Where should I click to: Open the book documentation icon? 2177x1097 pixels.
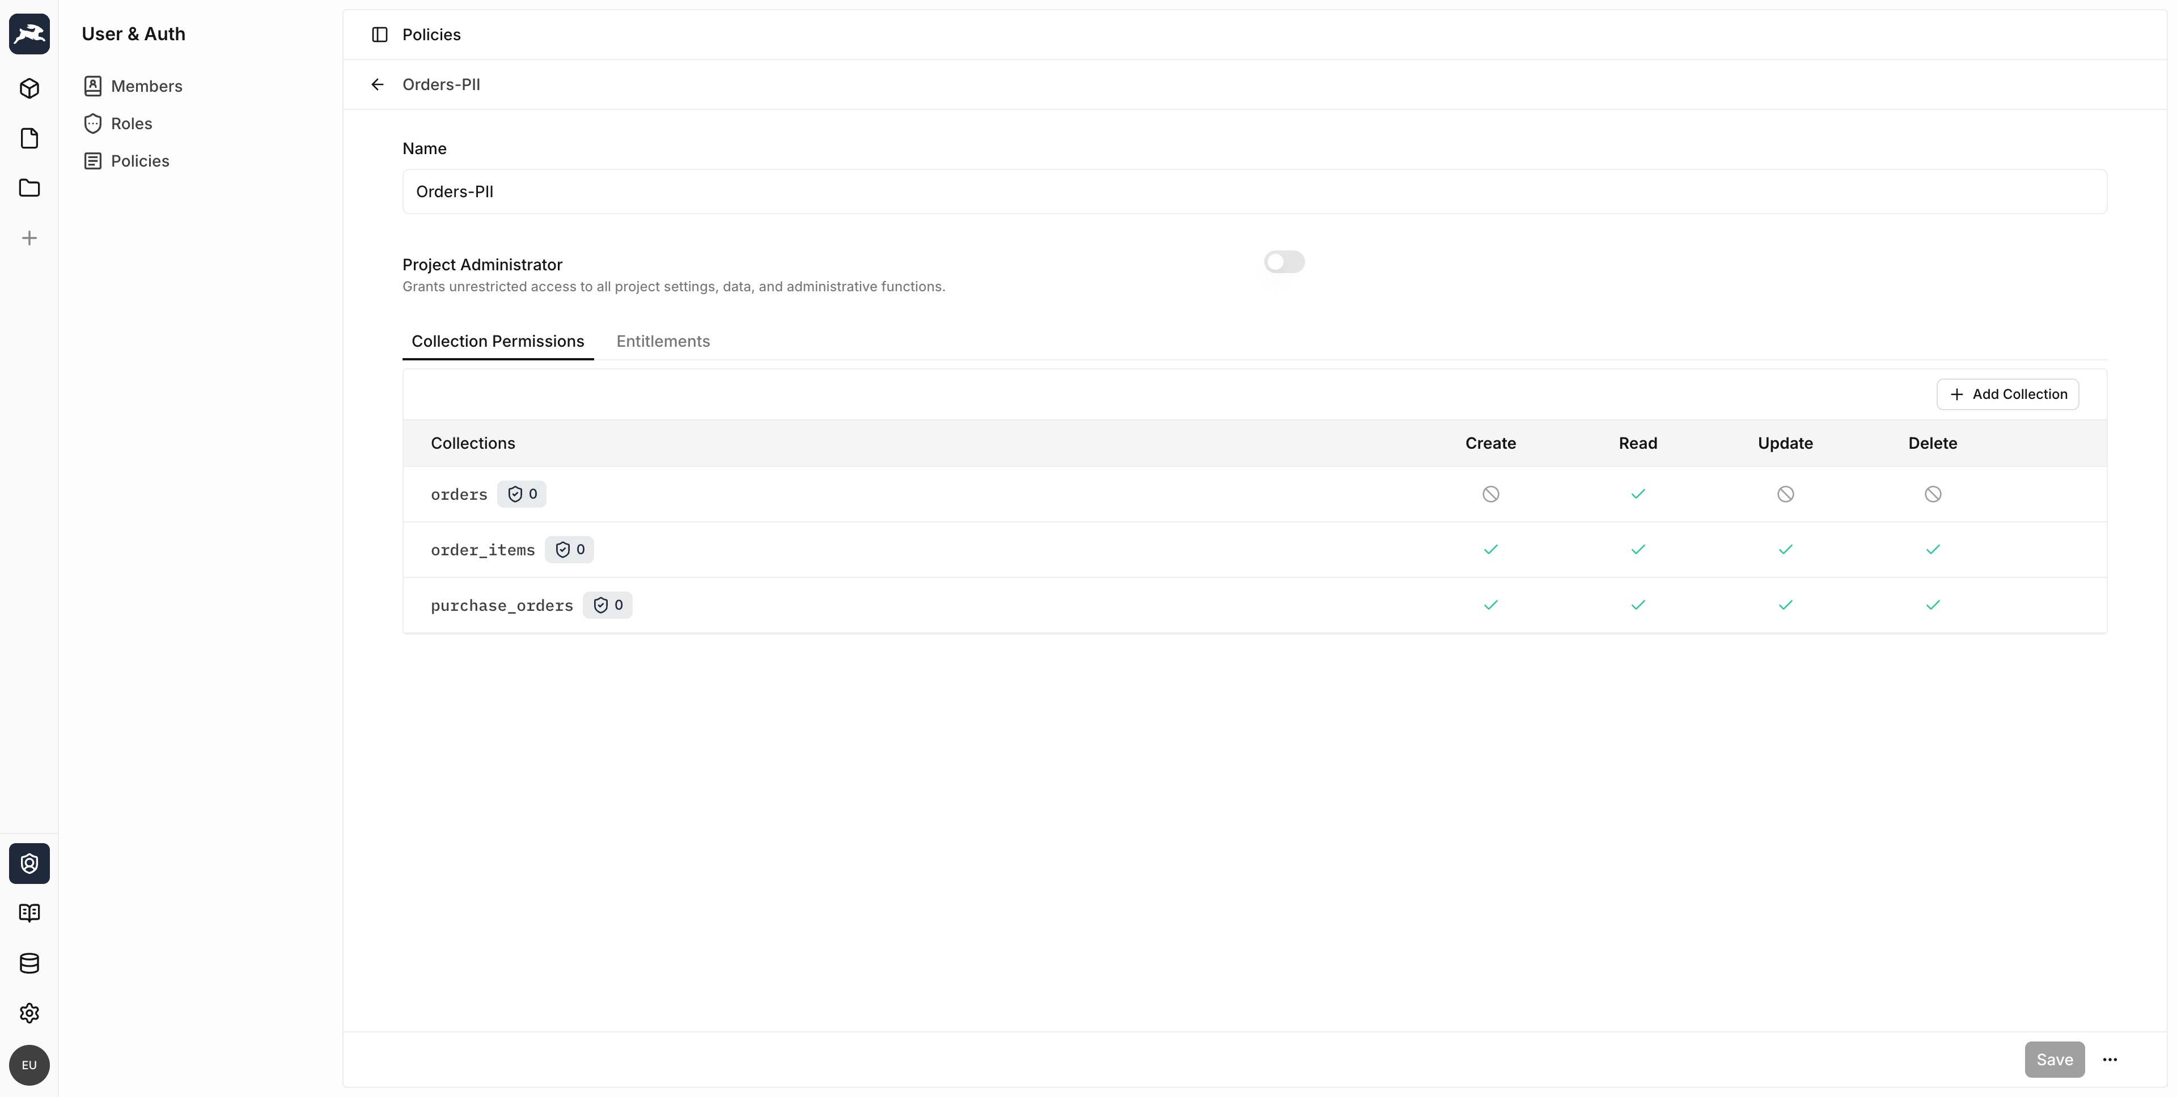29,913
